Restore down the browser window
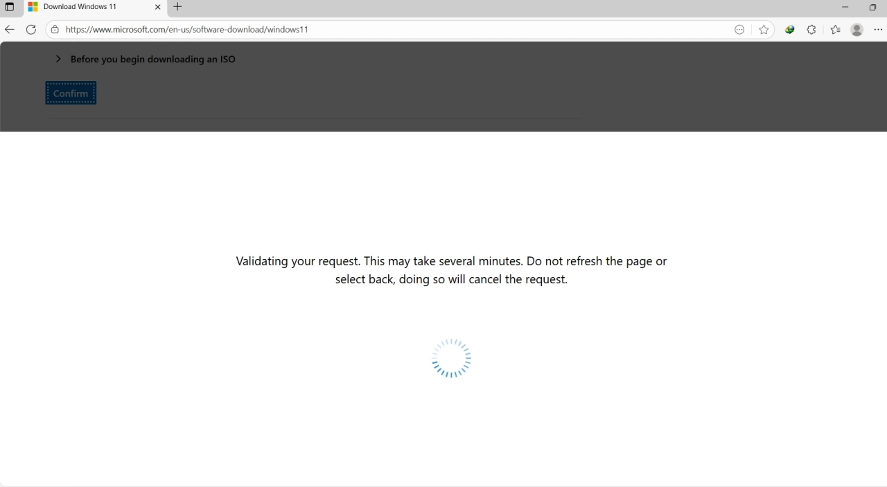 click(872, 7)
